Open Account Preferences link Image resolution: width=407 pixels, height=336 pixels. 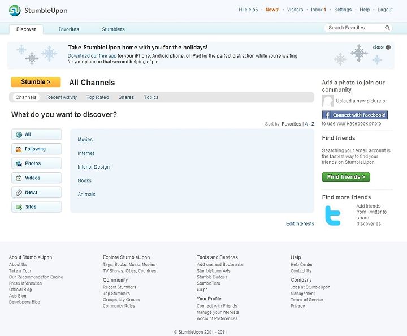[217, 318]
